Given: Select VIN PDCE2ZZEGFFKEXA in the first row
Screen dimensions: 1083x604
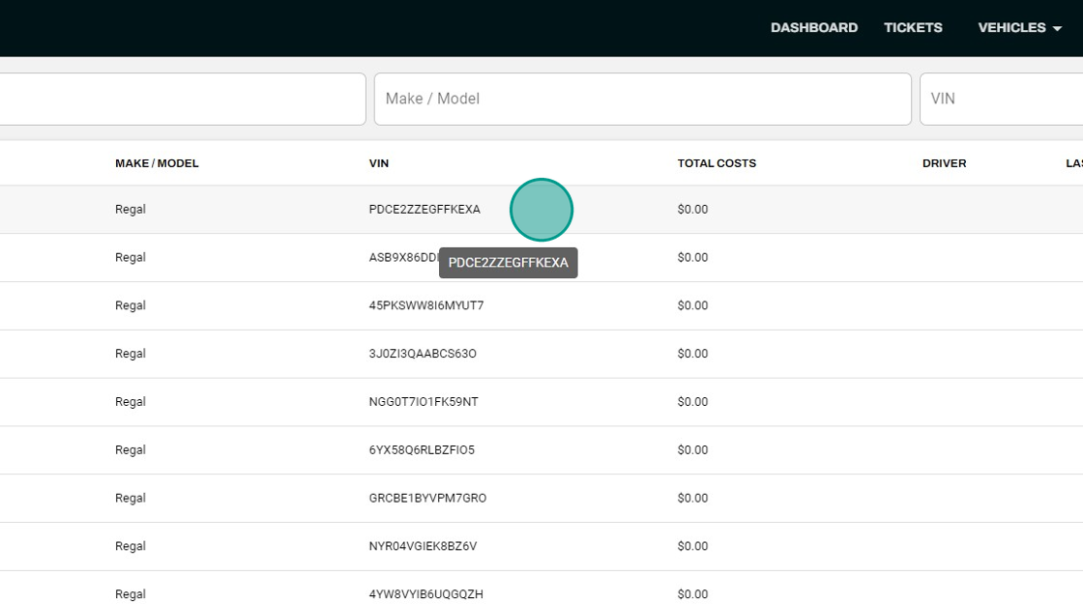Looking at the screenshot, I should point(424,209).
